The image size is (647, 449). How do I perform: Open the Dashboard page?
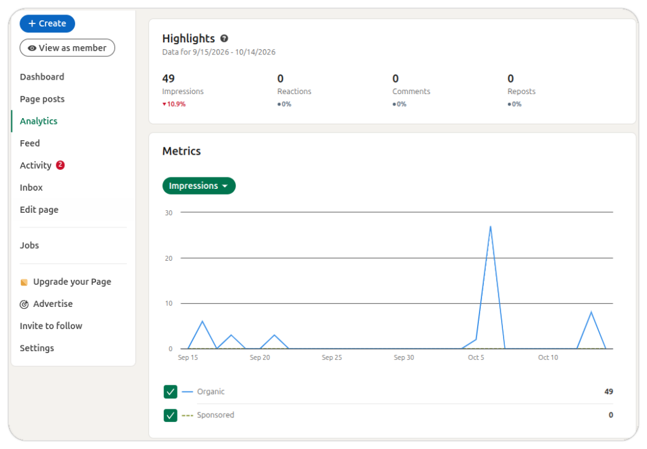pos(42,76)
